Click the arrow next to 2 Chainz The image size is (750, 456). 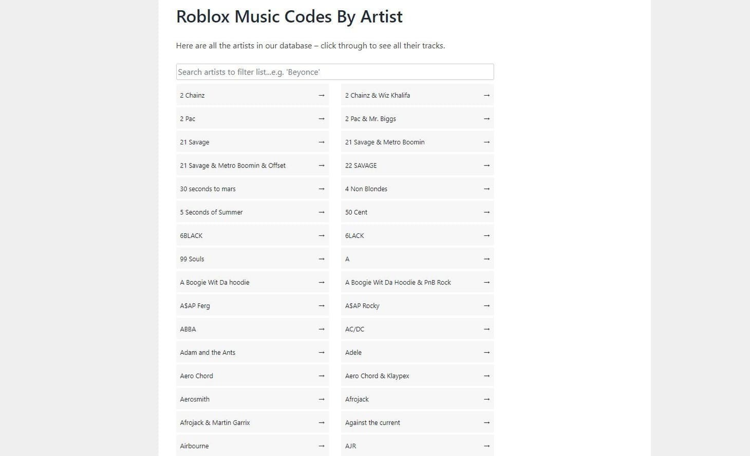tap(322, 95)
